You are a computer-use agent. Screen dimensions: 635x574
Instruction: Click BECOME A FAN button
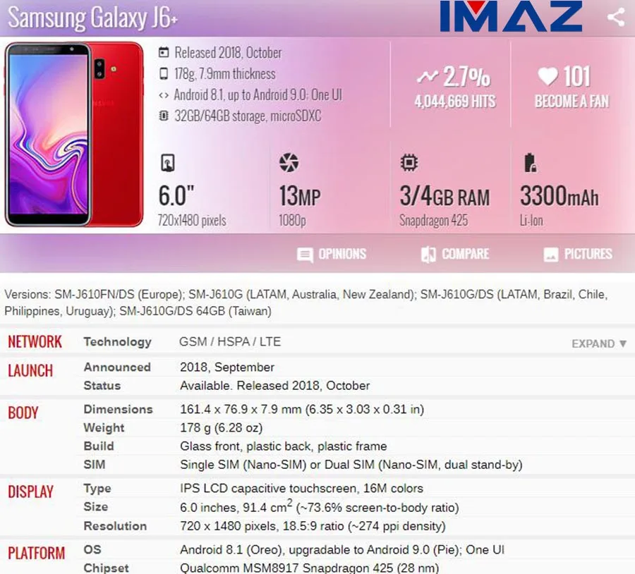[x=571, y=102]
